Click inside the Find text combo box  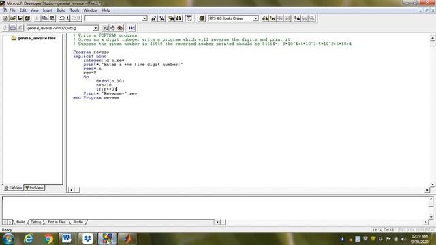pyautogui.click(x=114, y=18)
